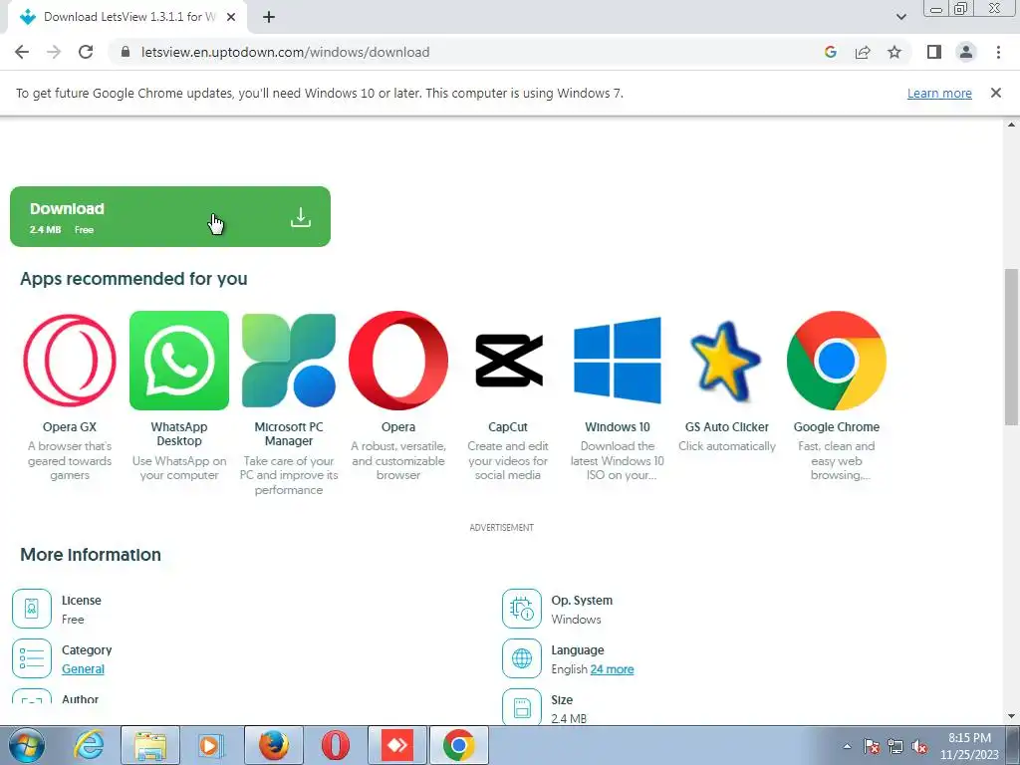
Task: Open the Microsoft PC Manager icon
Action: [289, 361]
